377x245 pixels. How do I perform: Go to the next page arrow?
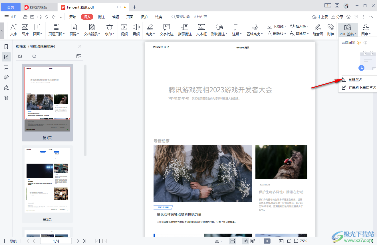pos(78,241)
